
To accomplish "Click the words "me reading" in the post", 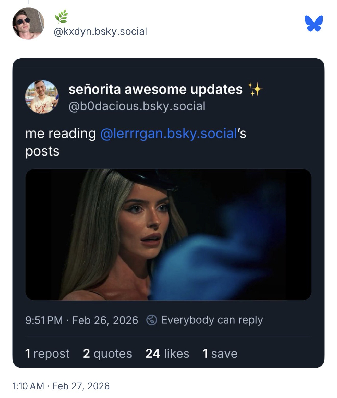I will pos(61,134).
